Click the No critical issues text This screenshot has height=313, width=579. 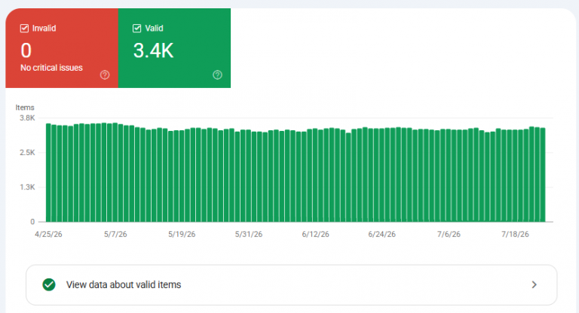click(52, 68)
